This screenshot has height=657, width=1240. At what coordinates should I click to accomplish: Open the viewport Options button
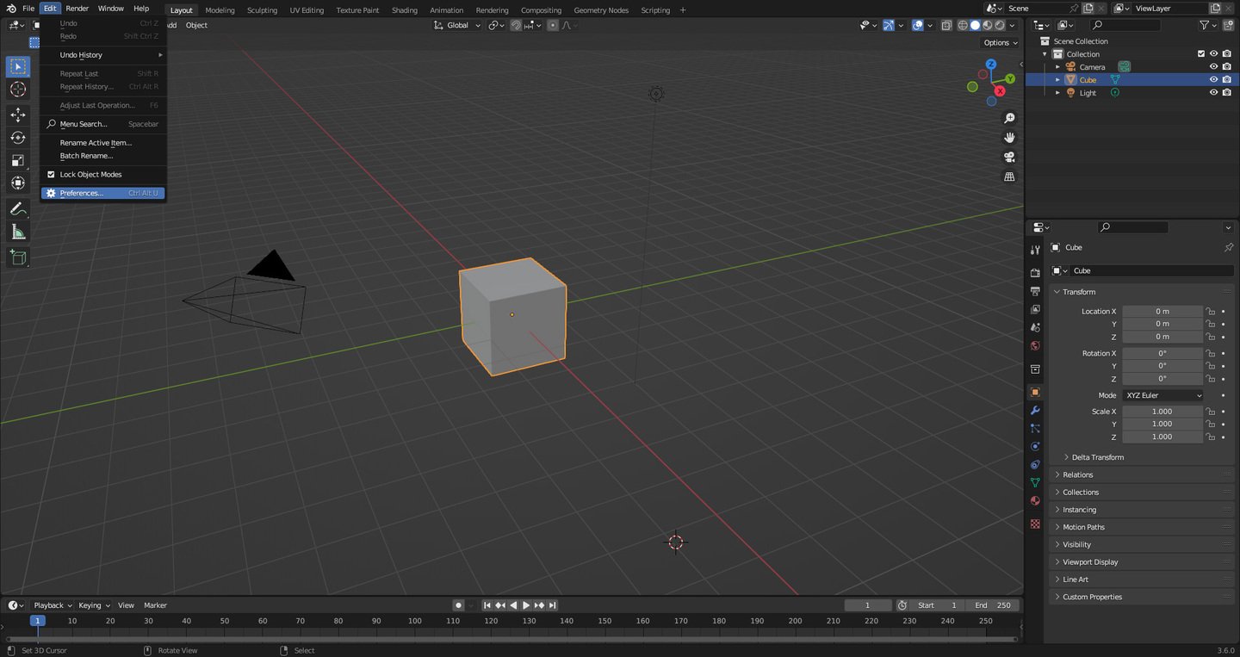pos(1000,42)
